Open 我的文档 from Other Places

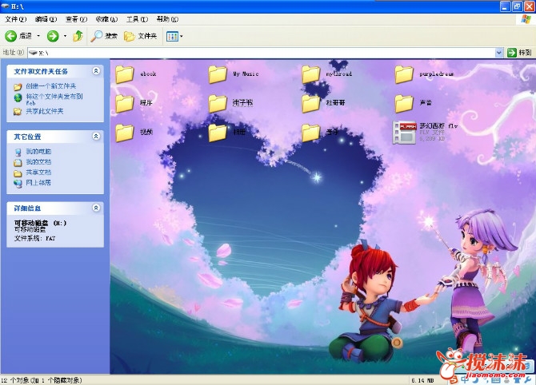(38, 162)
